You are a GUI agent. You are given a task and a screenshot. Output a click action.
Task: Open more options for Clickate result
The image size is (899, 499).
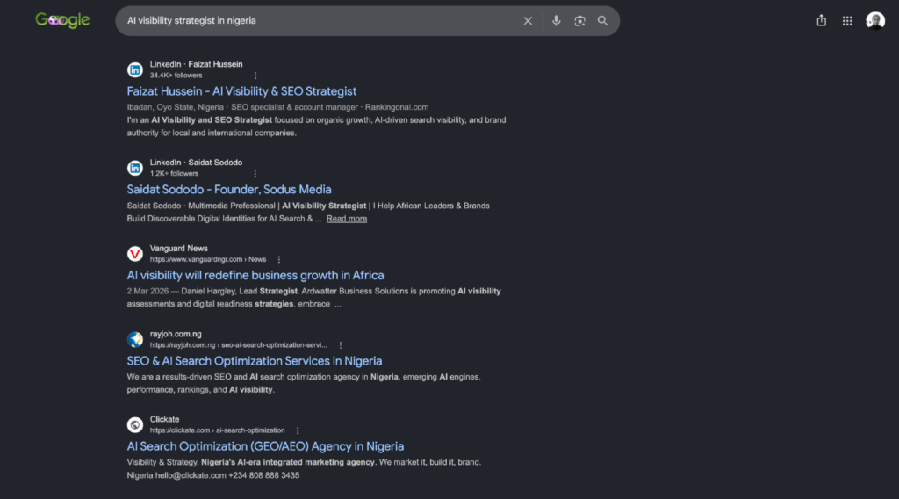(297, 430)
